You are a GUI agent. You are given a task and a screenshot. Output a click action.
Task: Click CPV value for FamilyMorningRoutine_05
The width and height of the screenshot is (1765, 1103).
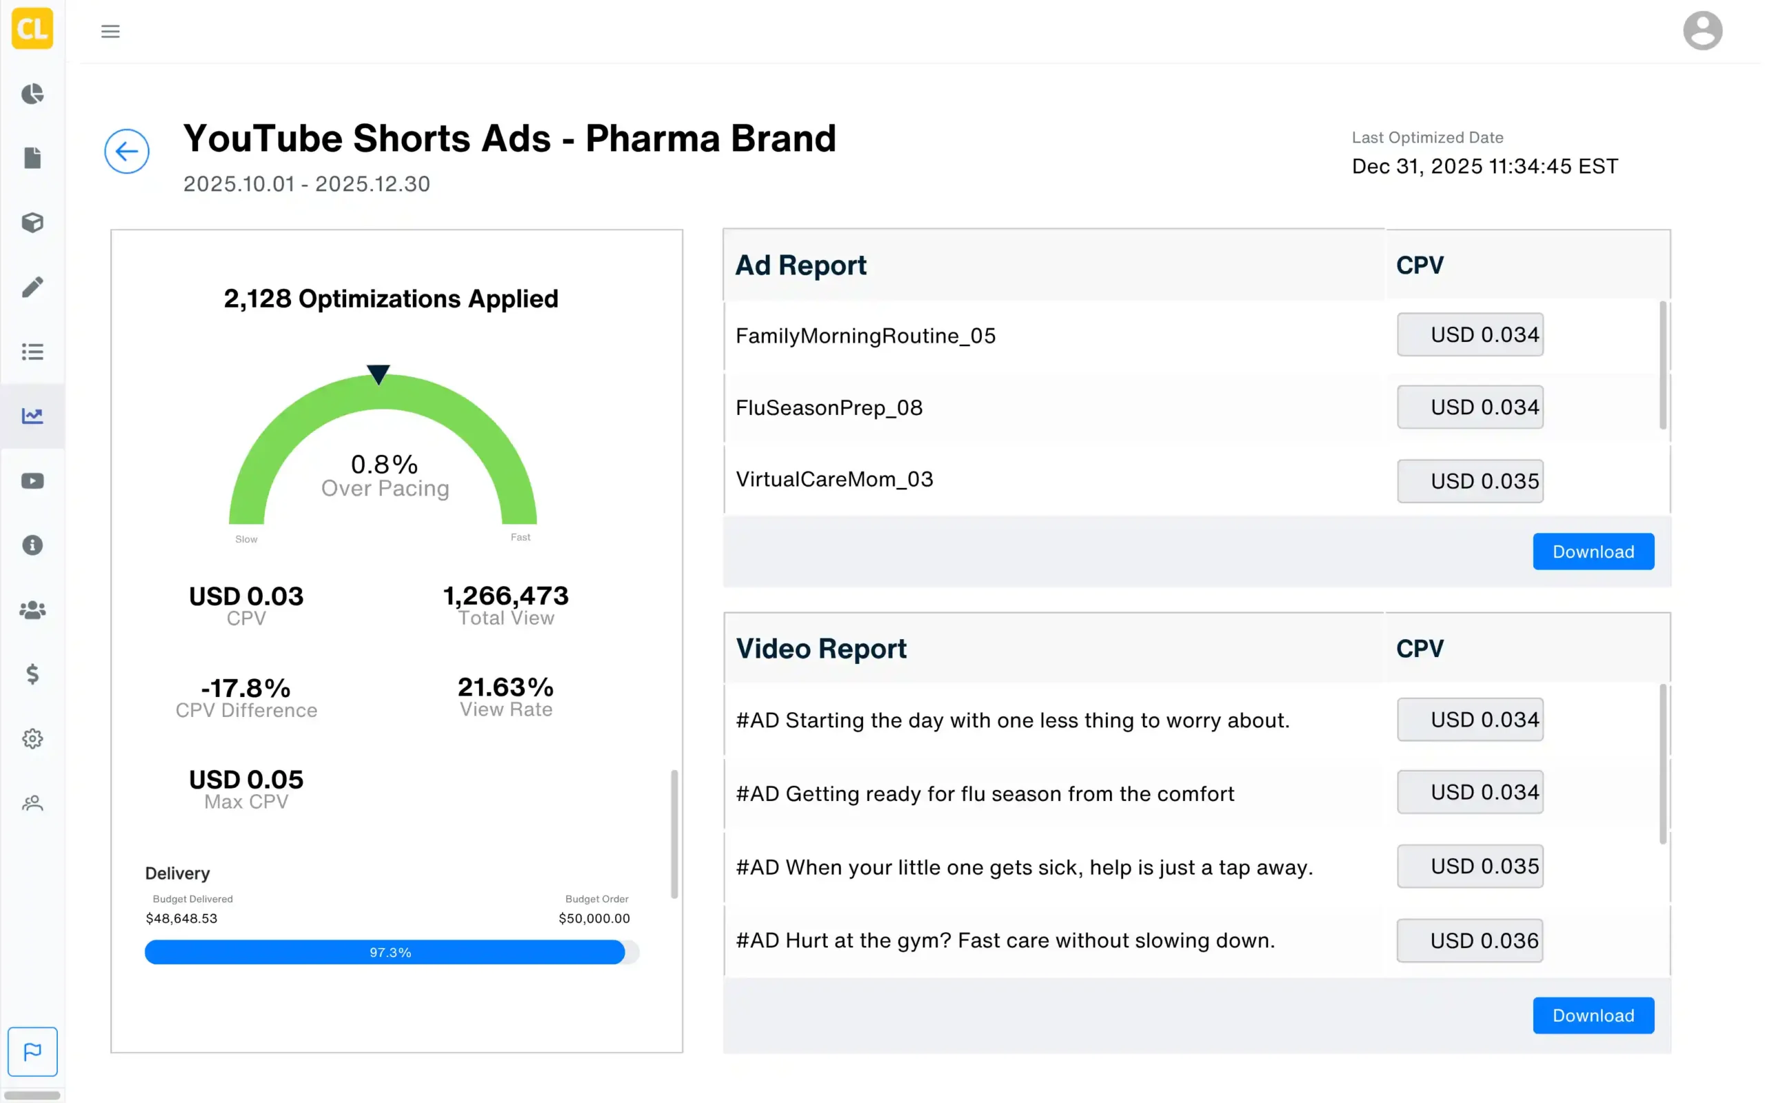[1470, 335]
